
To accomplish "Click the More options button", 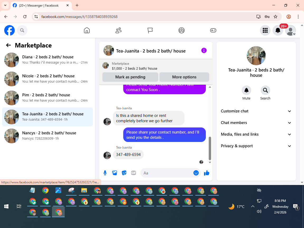I will (184, 77).
